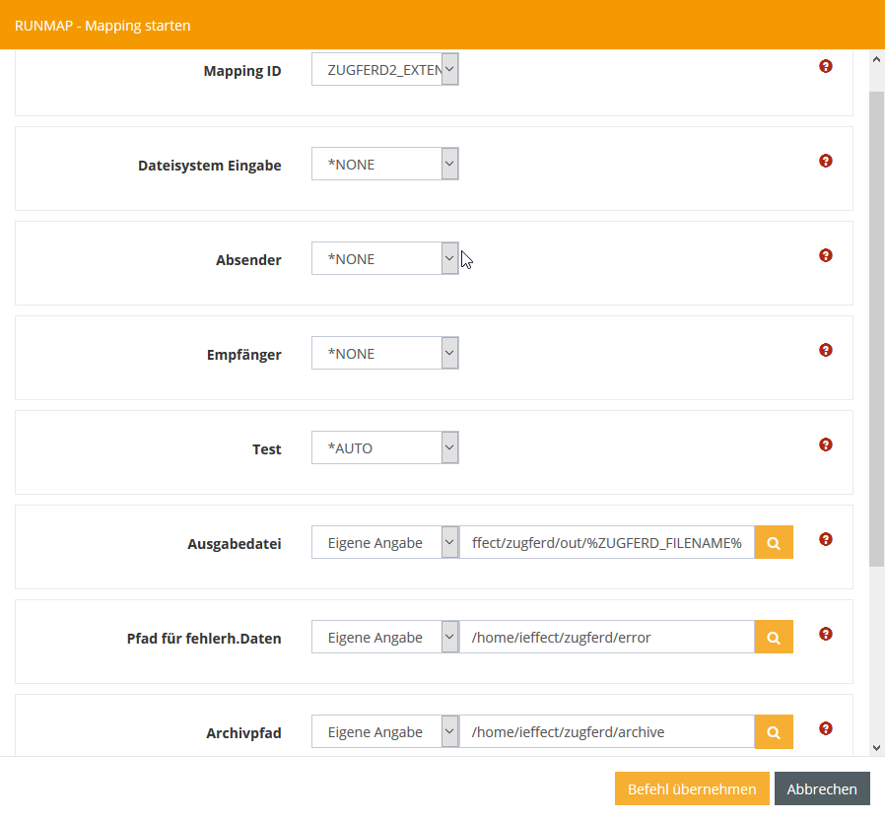
Task: Open the Empfänger dropdown list
Action: click(x=385, y=353)
